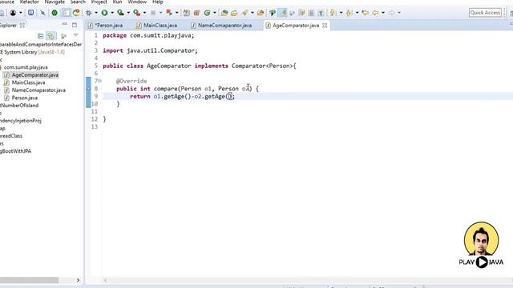Image resolution: width=513 pixels, height=288 pixels.
Task: Click the green circular Spring dashboard icon
Action: point(55,13)
